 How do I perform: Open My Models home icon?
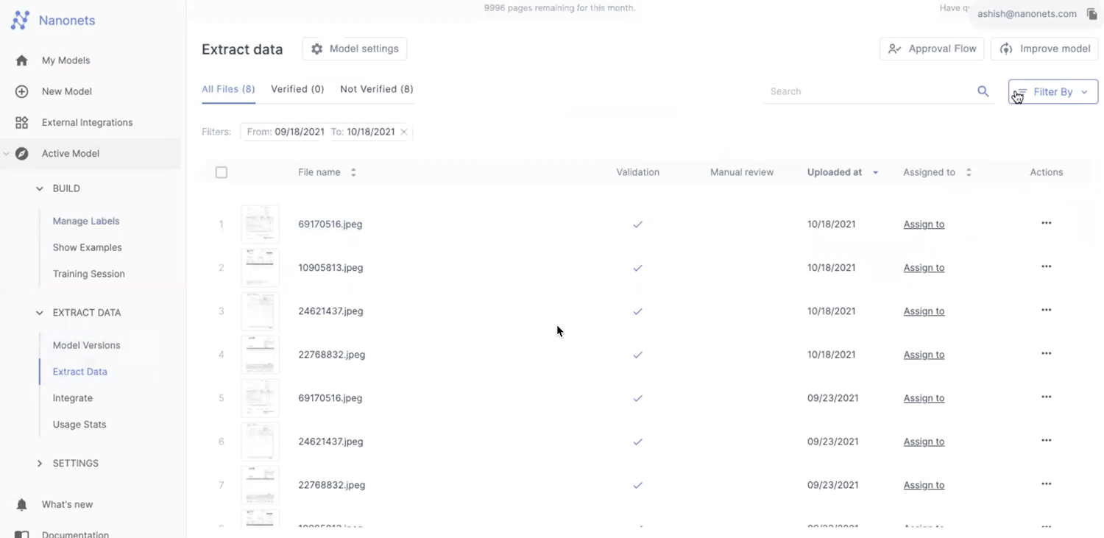[x=22, y=60]
